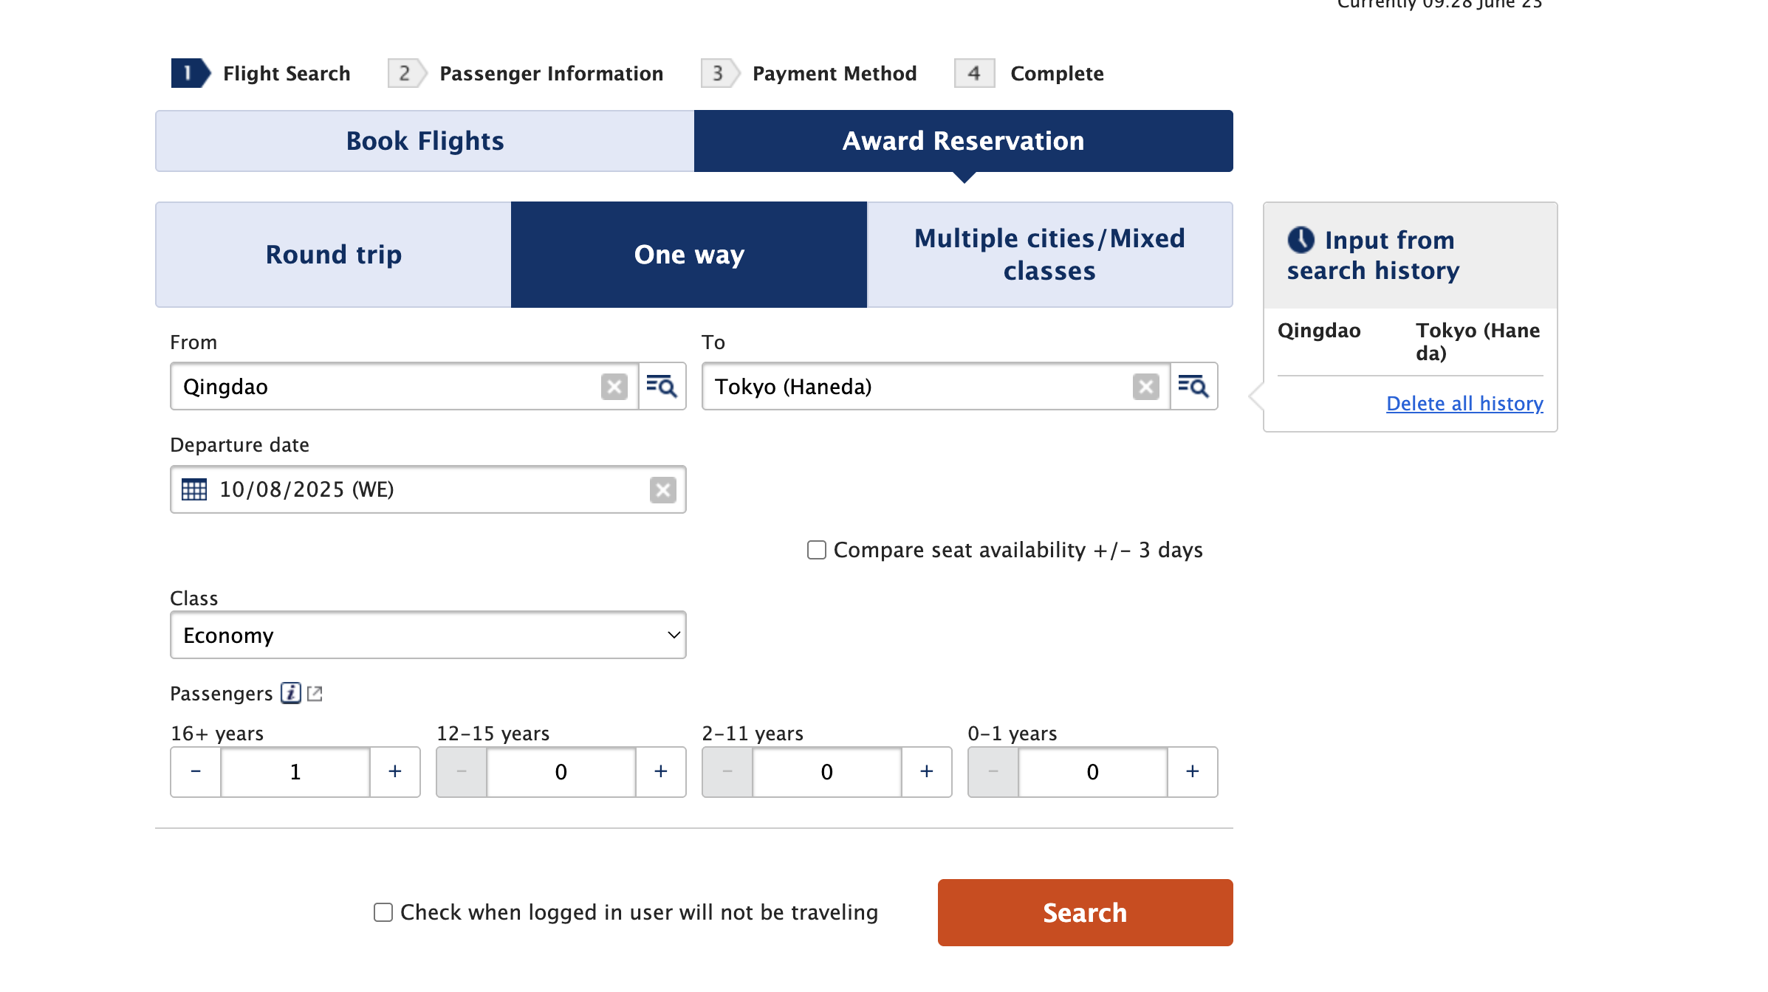Image resolution: width=1768 pixels, height=992 pixels.
Task: Select Multiple cities/Mixed classes tab
Action: click(1049, 255)
